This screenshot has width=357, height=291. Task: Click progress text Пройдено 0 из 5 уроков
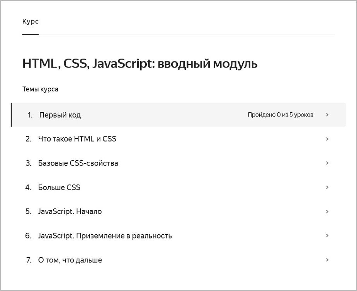[280, 115]
